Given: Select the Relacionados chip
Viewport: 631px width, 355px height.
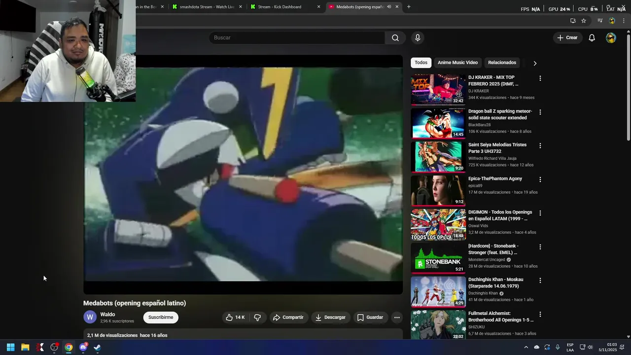Looking at the screenshot, I should tap(502, 63).
